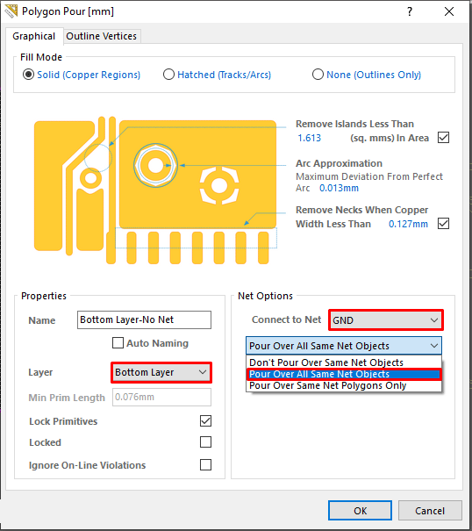Image resolution: width=472 pixels, height=531 pixels.
Task: Uncheck Lock Primitives option
Action: point(205,421)
